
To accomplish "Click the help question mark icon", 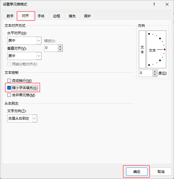I will pyautogui.click(x=154, y=4).
